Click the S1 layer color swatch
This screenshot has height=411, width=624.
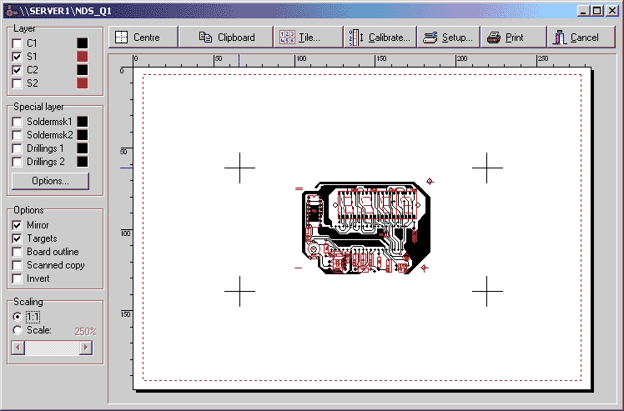click(x=82, y=56)
